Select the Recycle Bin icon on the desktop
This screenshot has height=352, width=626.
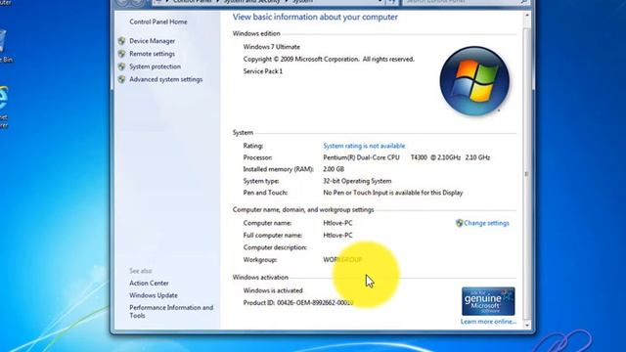[3, 45]
